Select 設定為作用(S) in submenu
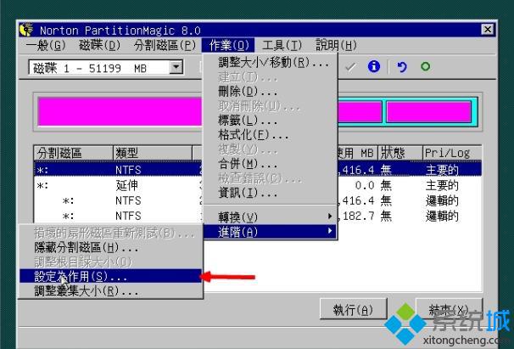Screen dimensions: 514x349 (x=111, y=277)
